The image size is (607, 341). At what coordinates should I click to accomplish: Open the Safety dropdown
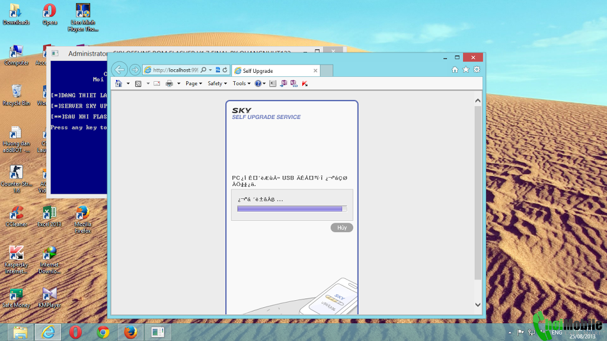click(x=216, y=83)
